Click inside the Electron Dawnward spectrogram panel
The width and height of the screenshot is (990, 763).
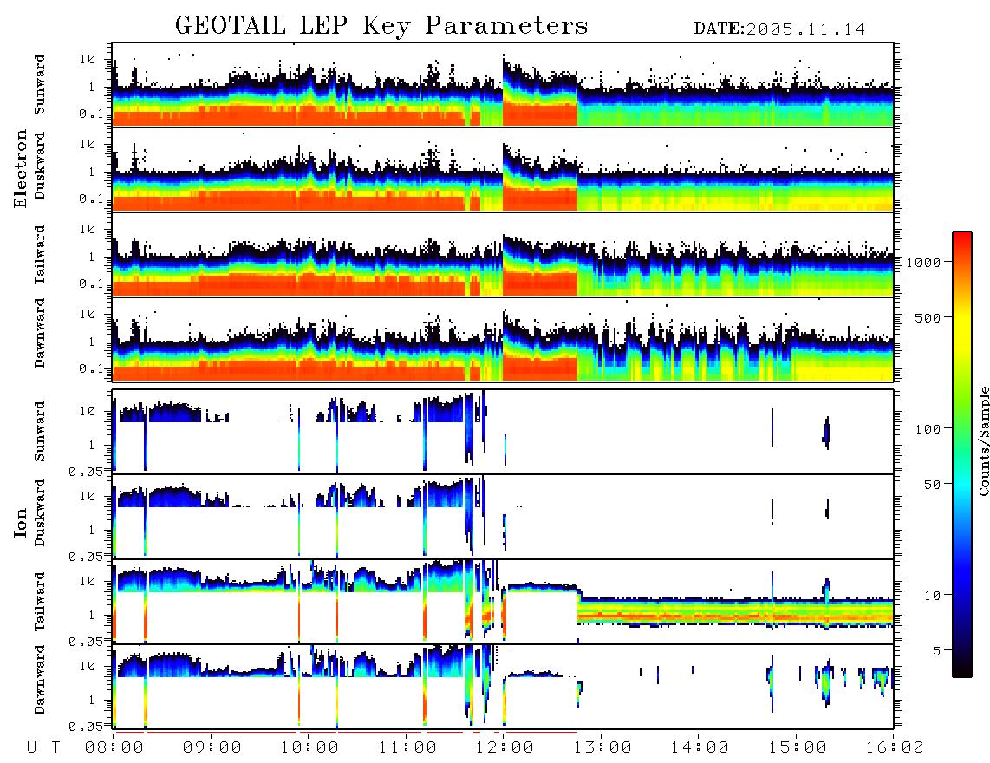pyautogui.click(x=503, y=340)
